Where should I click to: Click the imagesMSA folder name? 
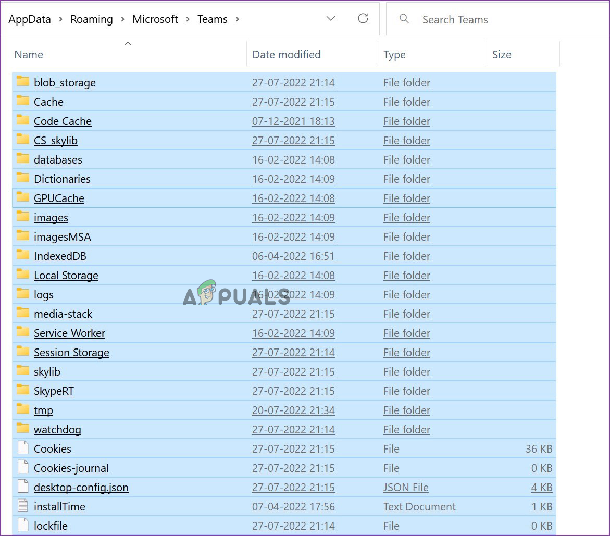pos(62,237)
